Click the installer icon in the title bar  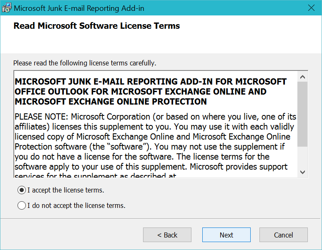[x=7, y=7]
